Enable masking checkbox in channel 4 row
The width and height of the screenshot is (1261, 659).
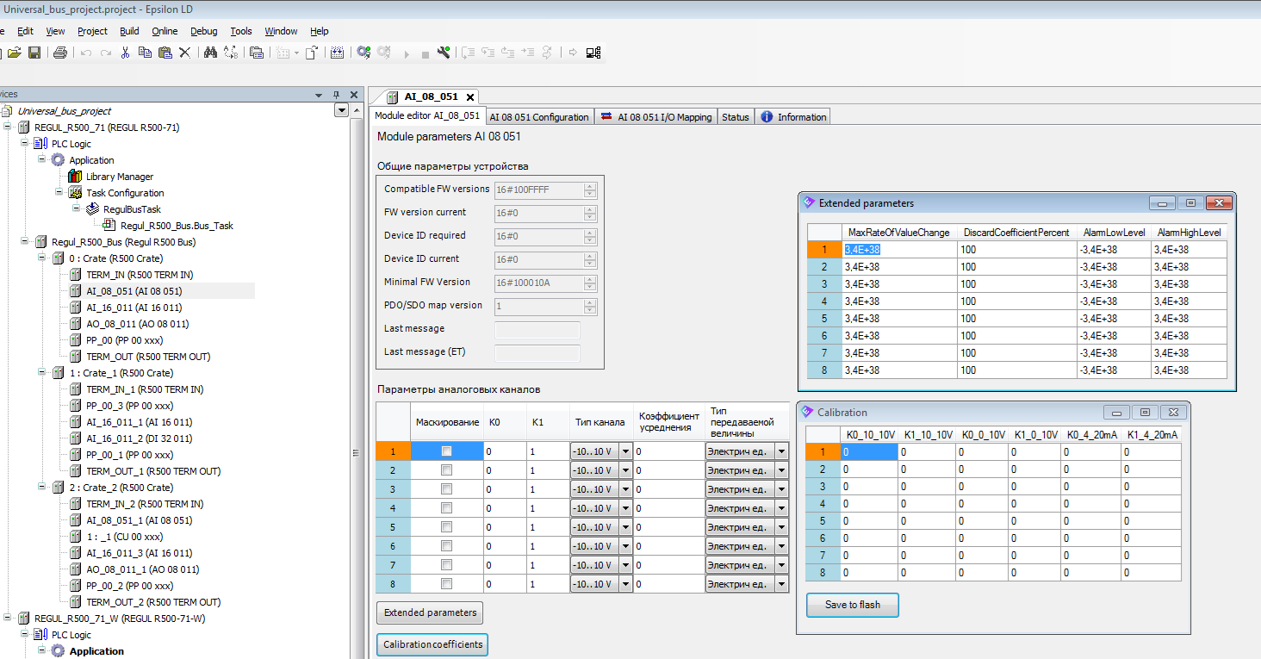point(446,508)
